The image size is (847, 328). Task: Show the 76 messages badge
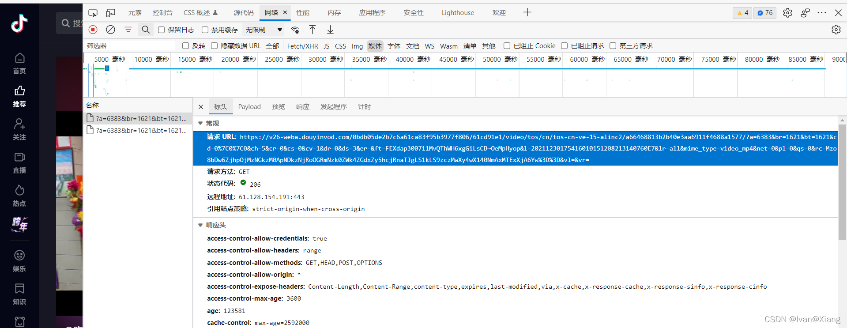[765, 13]
